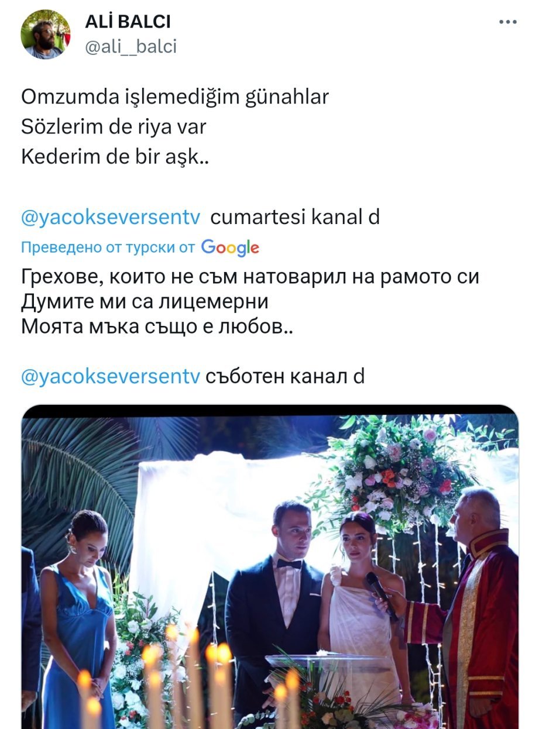Open Ali Balcı's profile avatar picture
The image size is (539, 729).
(45, 35)
